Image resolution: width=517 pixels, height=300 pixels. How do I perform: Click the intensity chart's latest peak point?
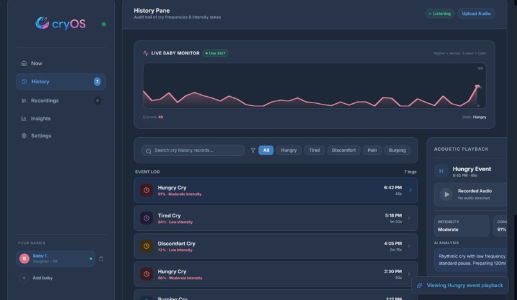(x=477, y=86)
